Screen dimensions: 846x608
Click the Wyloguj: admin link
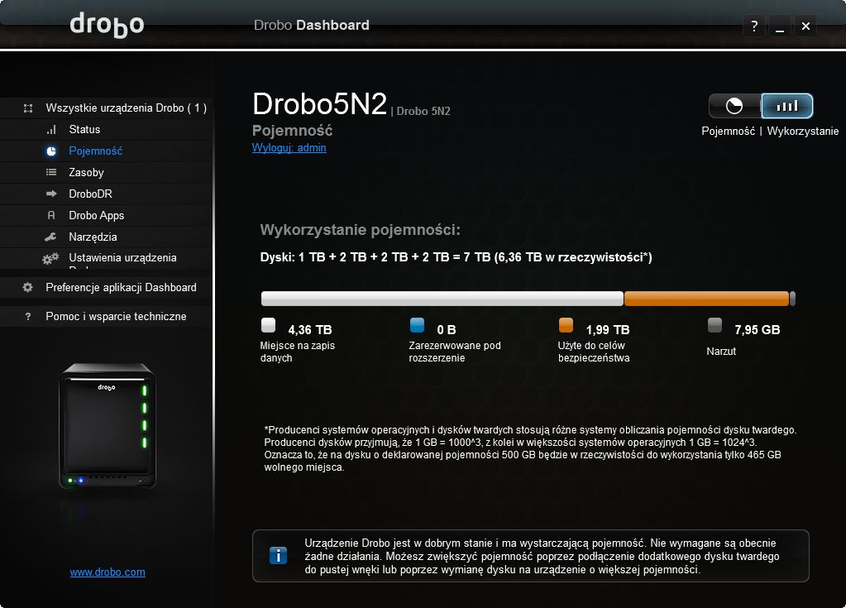tap(289, 148)
